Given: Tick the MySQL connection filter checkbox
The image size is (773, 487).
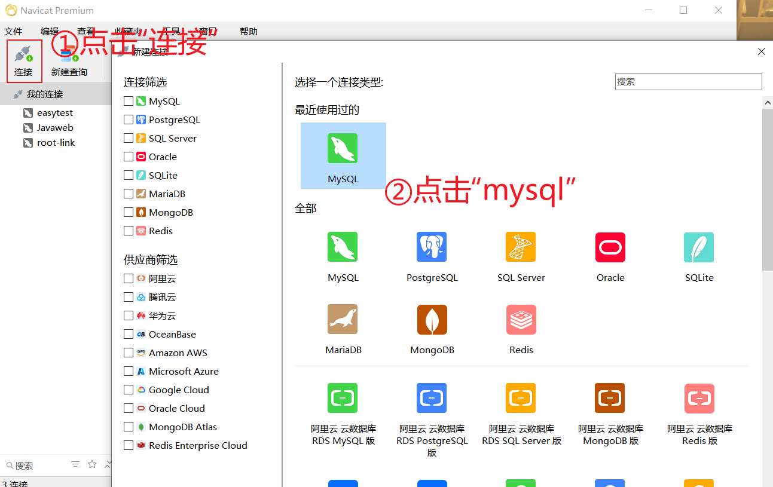Looking at the screenshot, I should [x=129, y=101].
